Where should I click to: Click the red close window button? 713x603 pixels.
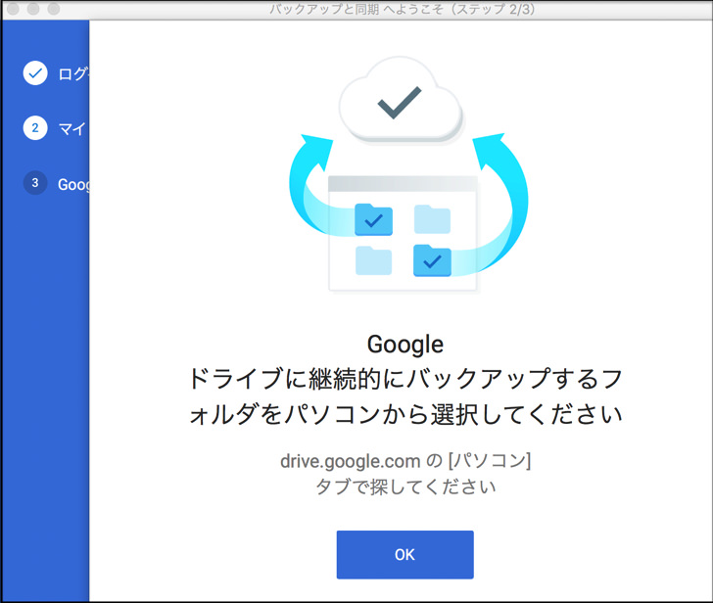tap(13, 9)
